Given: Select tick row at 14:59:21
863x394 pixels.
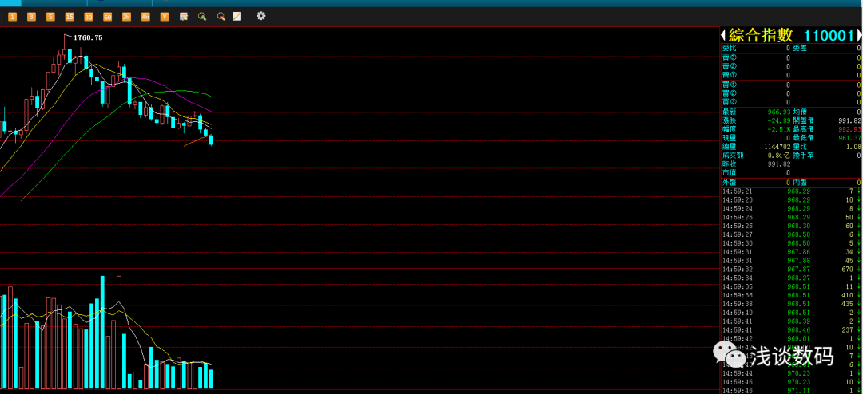Looking at the screenshot, I should (791, 191).
